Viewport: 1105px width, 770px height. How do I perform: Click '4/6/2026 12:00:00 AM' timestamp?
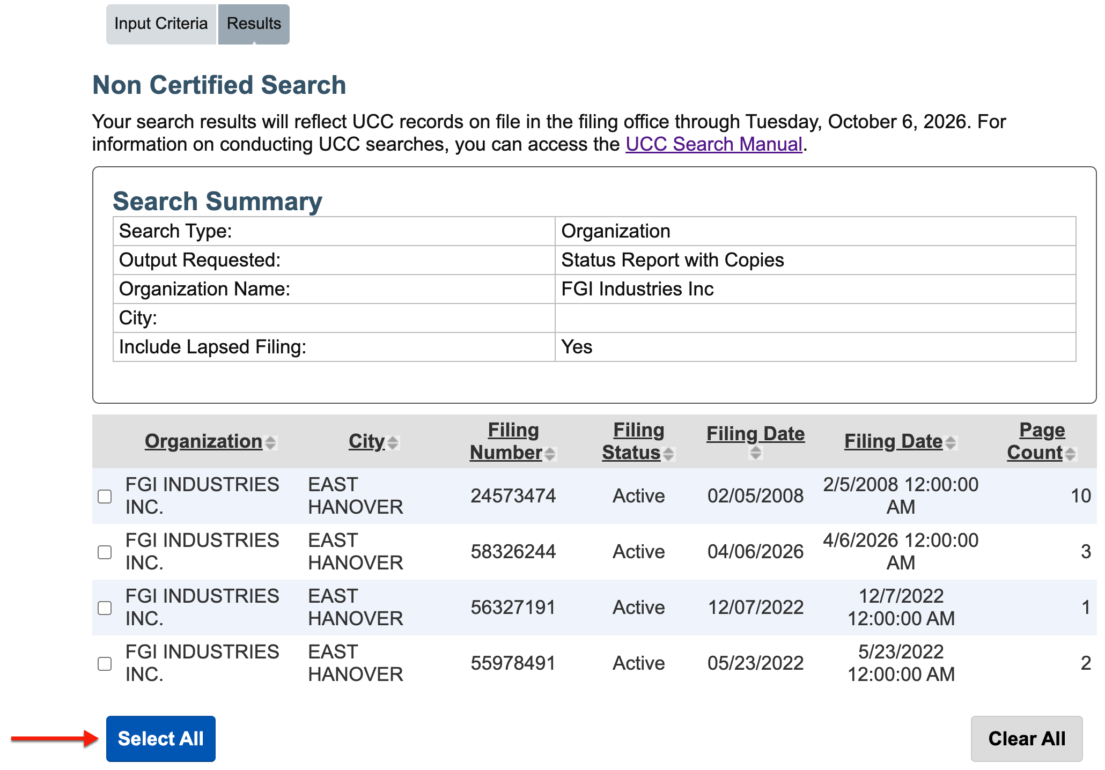tap(901, 552)
